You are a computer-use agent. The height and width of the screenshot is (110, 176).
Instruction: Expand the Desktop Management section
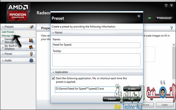3,41
